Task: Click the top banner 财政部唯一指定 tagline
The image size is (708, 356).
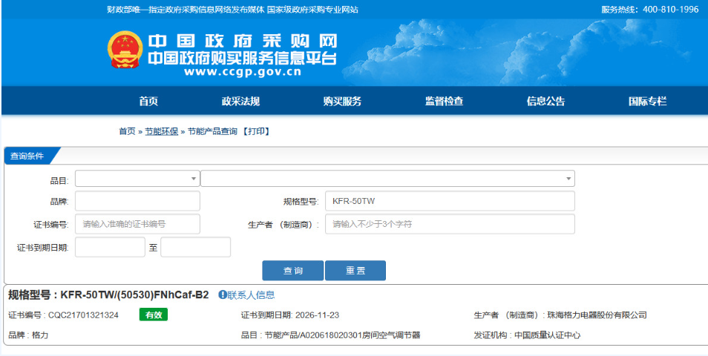Action: tap(232, 10)
